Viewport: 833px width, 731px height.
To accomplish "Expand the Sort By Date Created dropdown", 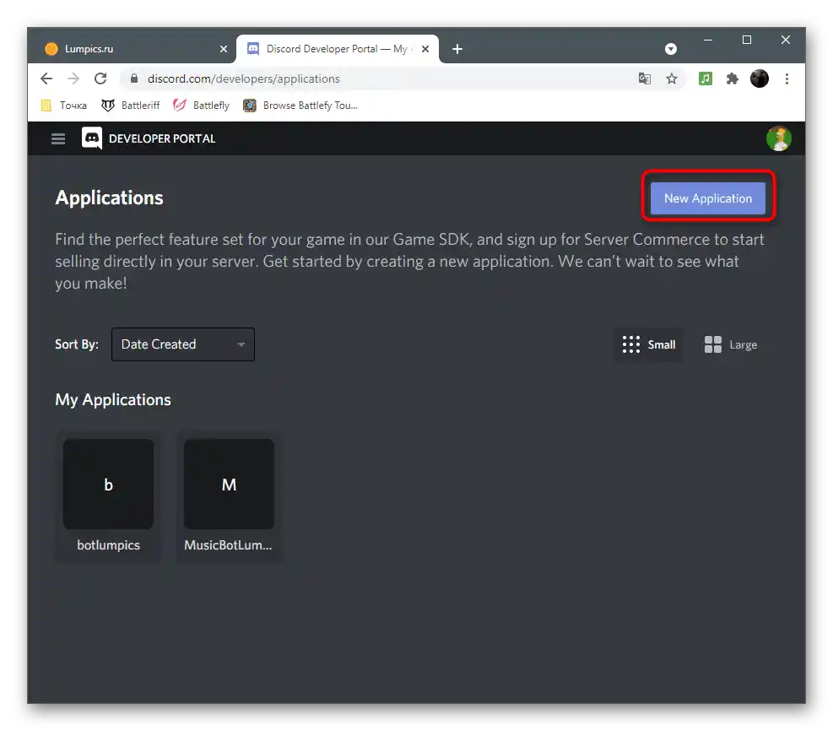I will pyautogui.click(x=183, y=344).
